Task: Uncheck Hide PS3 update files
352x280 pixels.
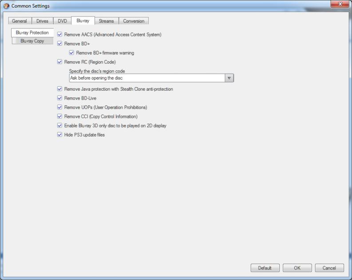Action: tap(59, 135)
